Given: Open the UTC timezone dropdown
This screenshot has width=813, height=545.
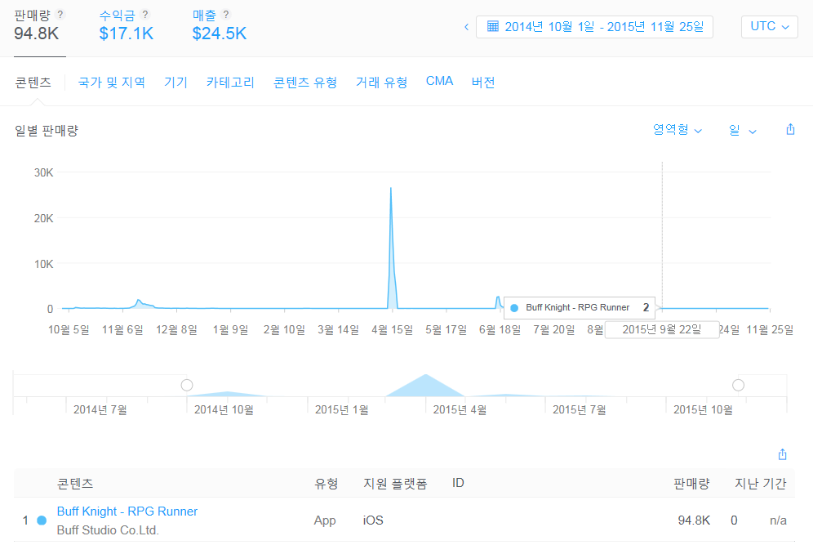Looking at the screenshot, I should click(769, 26).
